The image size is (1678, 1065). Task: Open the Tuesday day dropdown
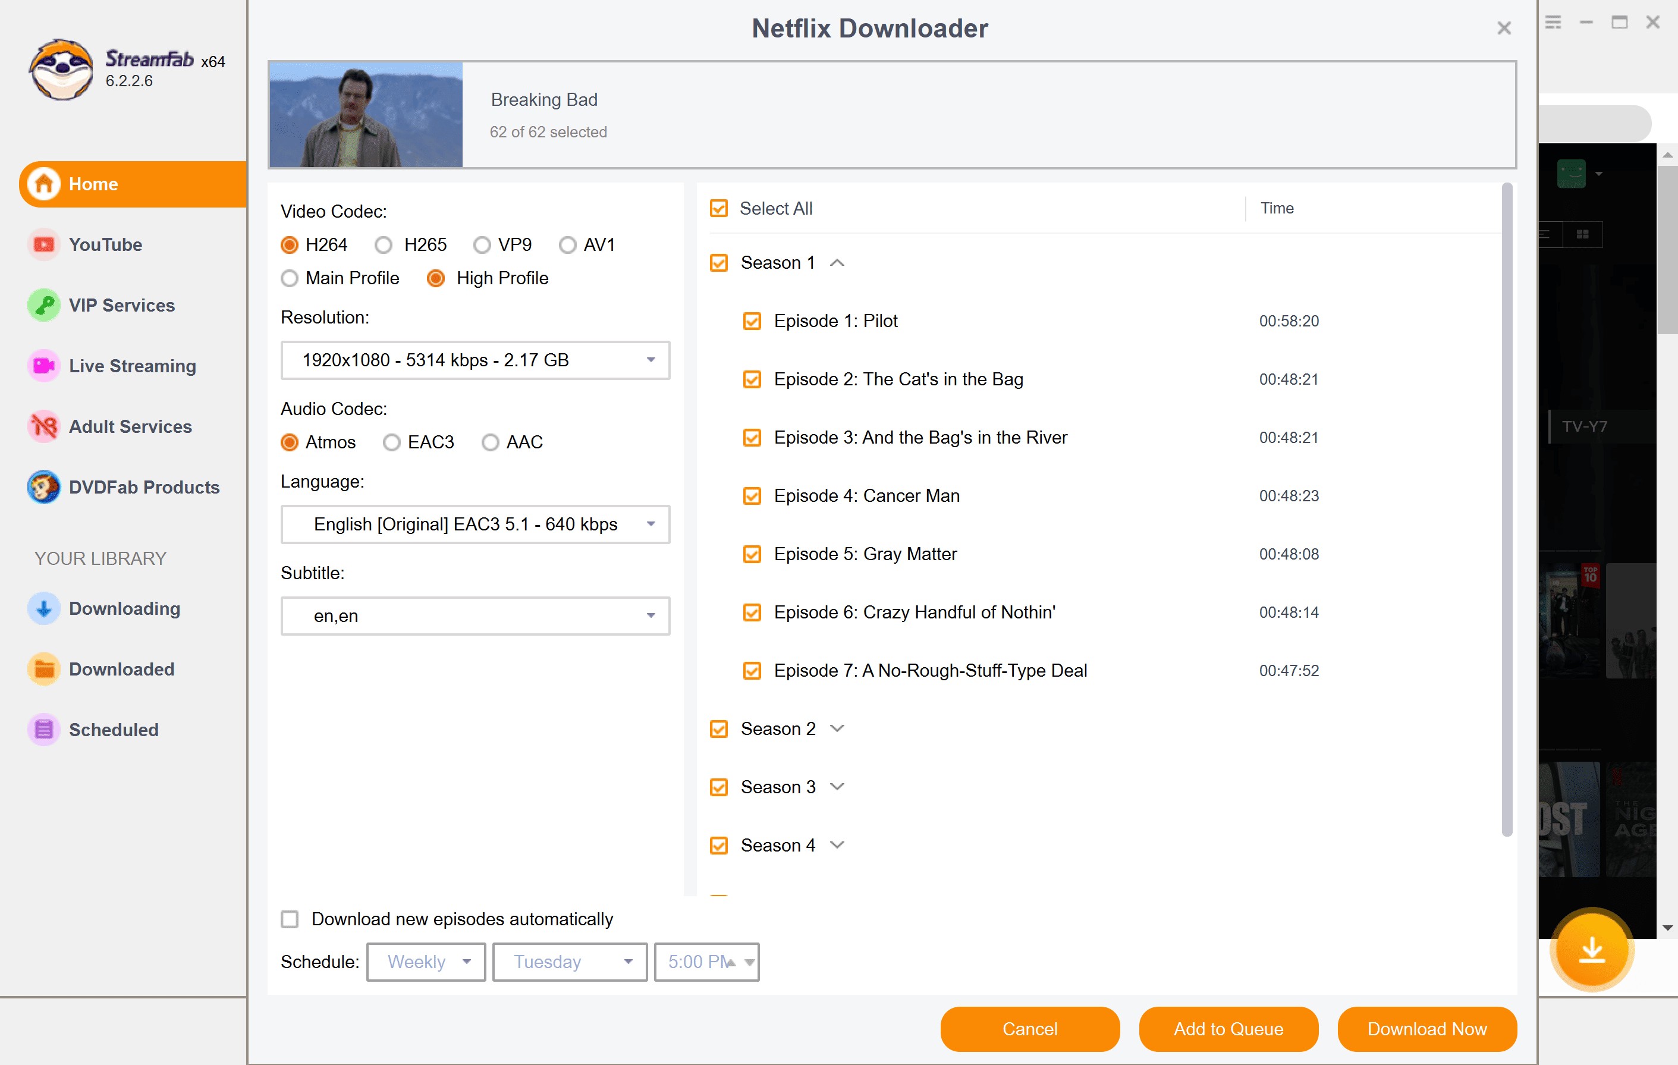click(570, 962)
